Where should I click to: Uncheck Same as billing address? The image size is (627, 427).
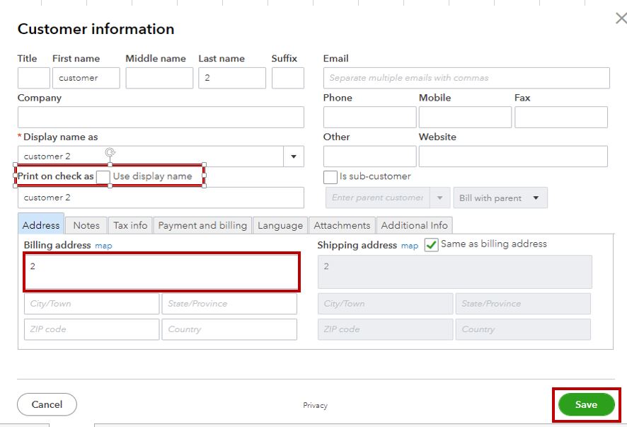431,244
